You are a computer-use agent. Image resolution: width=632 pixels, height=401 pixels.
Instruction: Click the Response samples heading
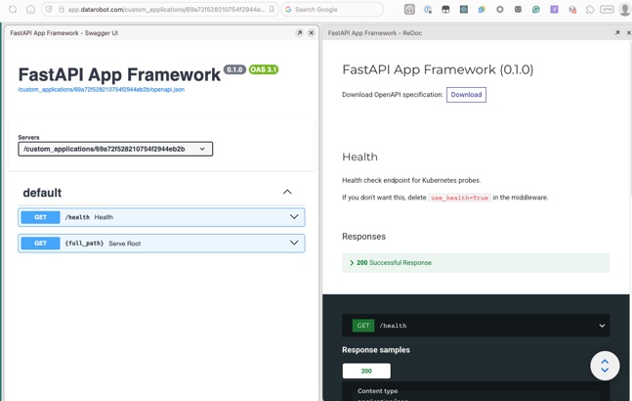coord(376,350)
